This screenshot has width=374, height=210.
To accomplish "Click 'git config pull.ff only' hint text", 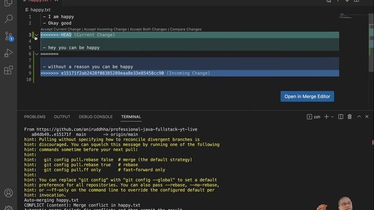I will (72, 170).
